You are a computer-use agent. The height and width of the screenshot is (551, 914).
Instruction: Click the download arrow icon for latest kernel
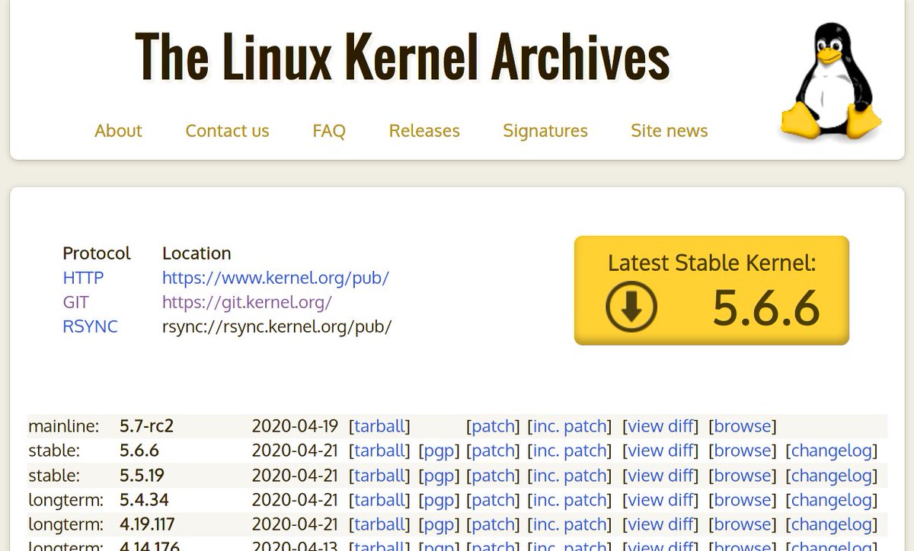point(631,306)
